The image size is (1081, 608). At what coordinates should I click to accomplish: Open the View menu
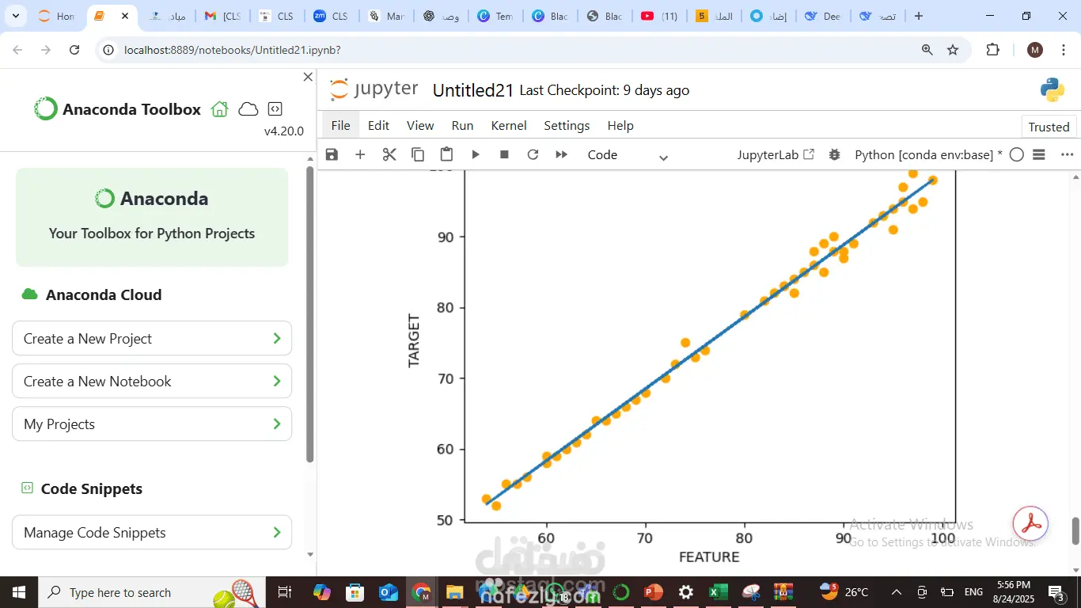tap(420, 125)
